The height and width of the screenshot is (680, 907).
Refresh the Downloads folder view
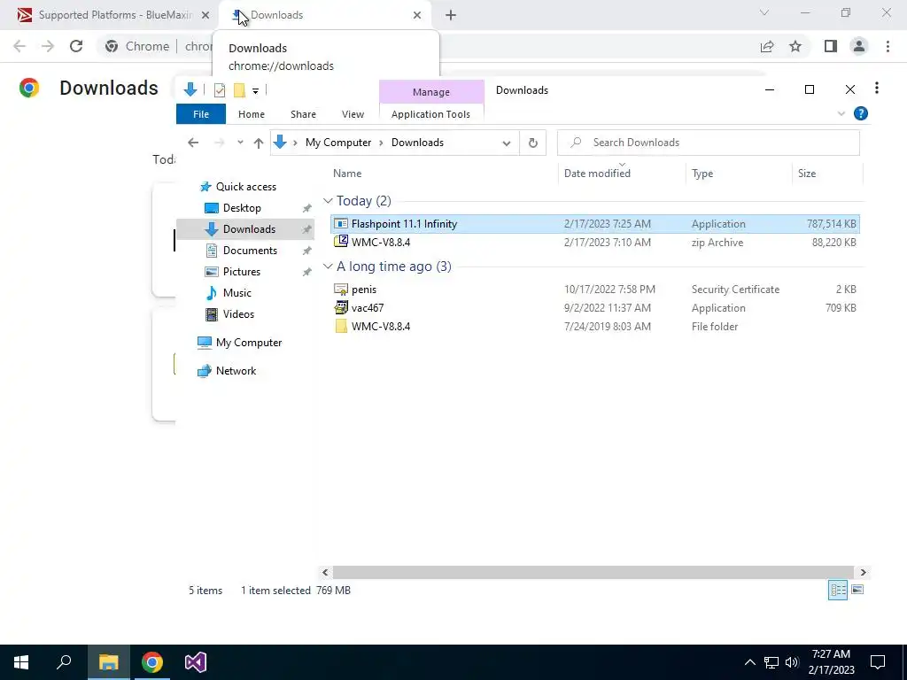coord(532,143)
